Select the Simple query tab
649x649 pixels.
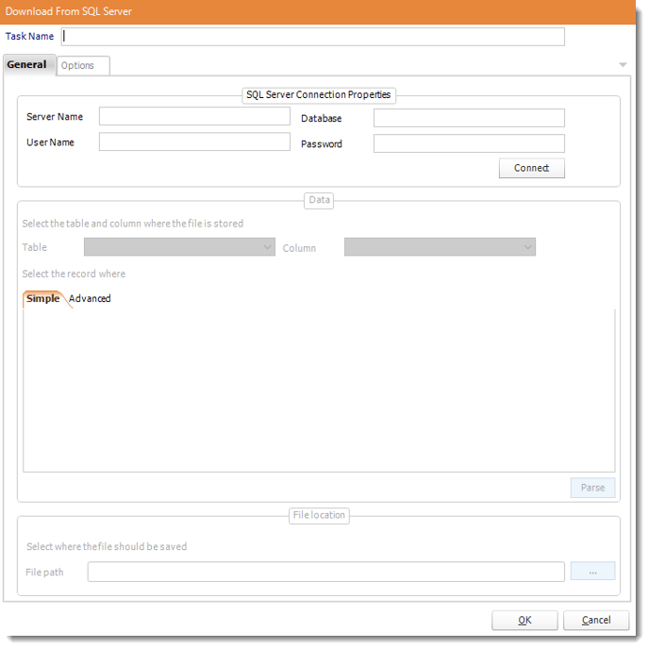[42, 298]
